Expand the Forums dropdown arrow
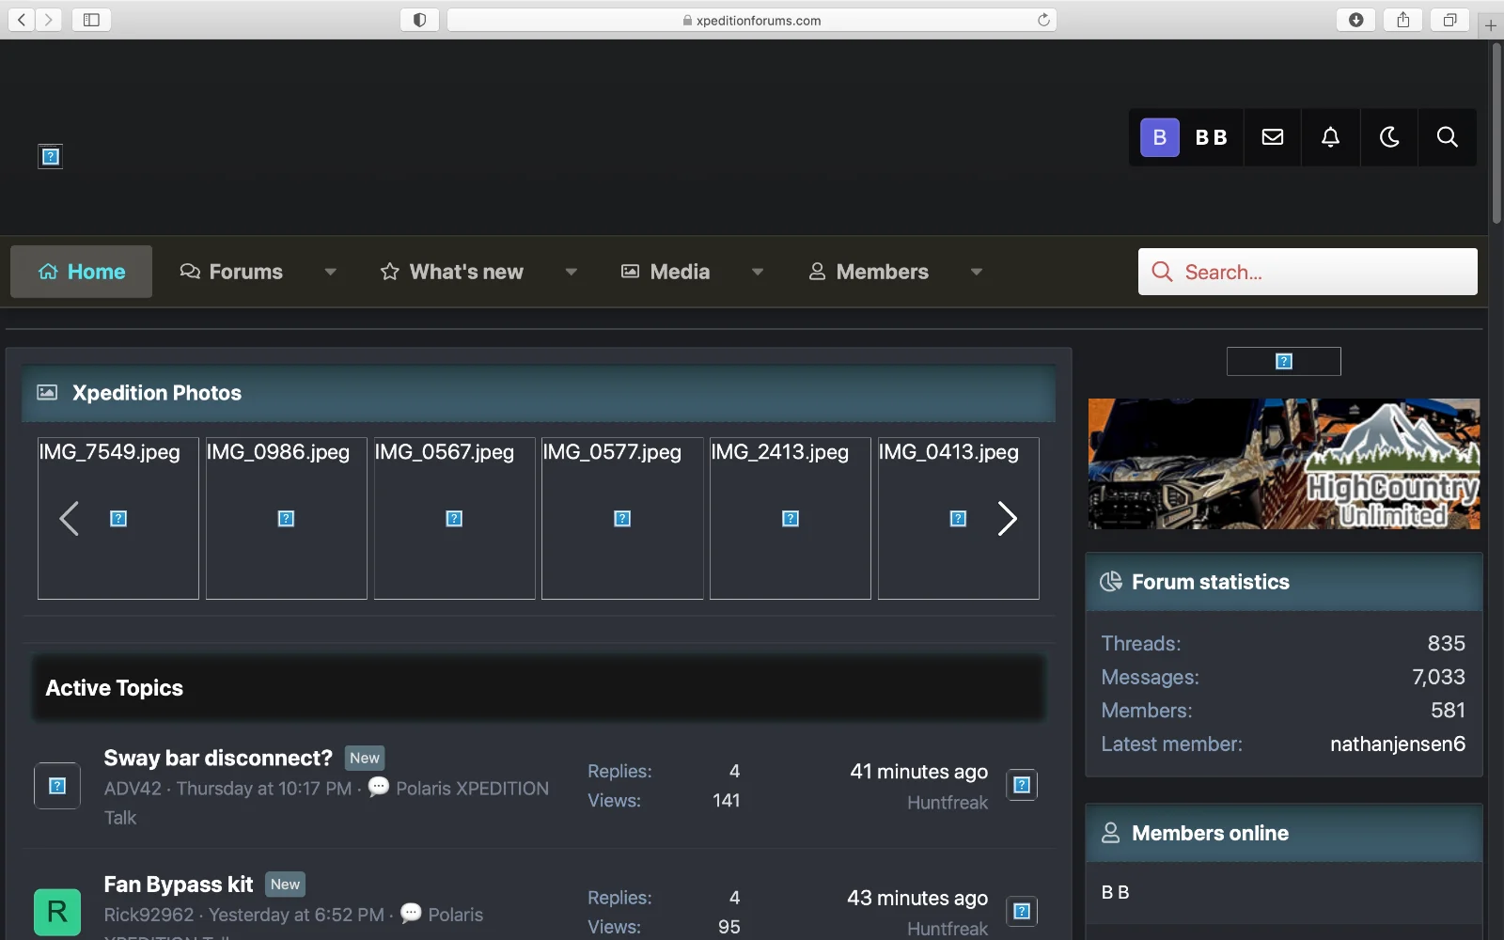The width and height of the screenshot is (1504, 940). (x=330, y=272)
